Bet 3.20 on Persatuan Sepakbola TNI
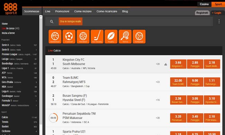This screenshot has height=135, width=225. click(x=178, y=118)
